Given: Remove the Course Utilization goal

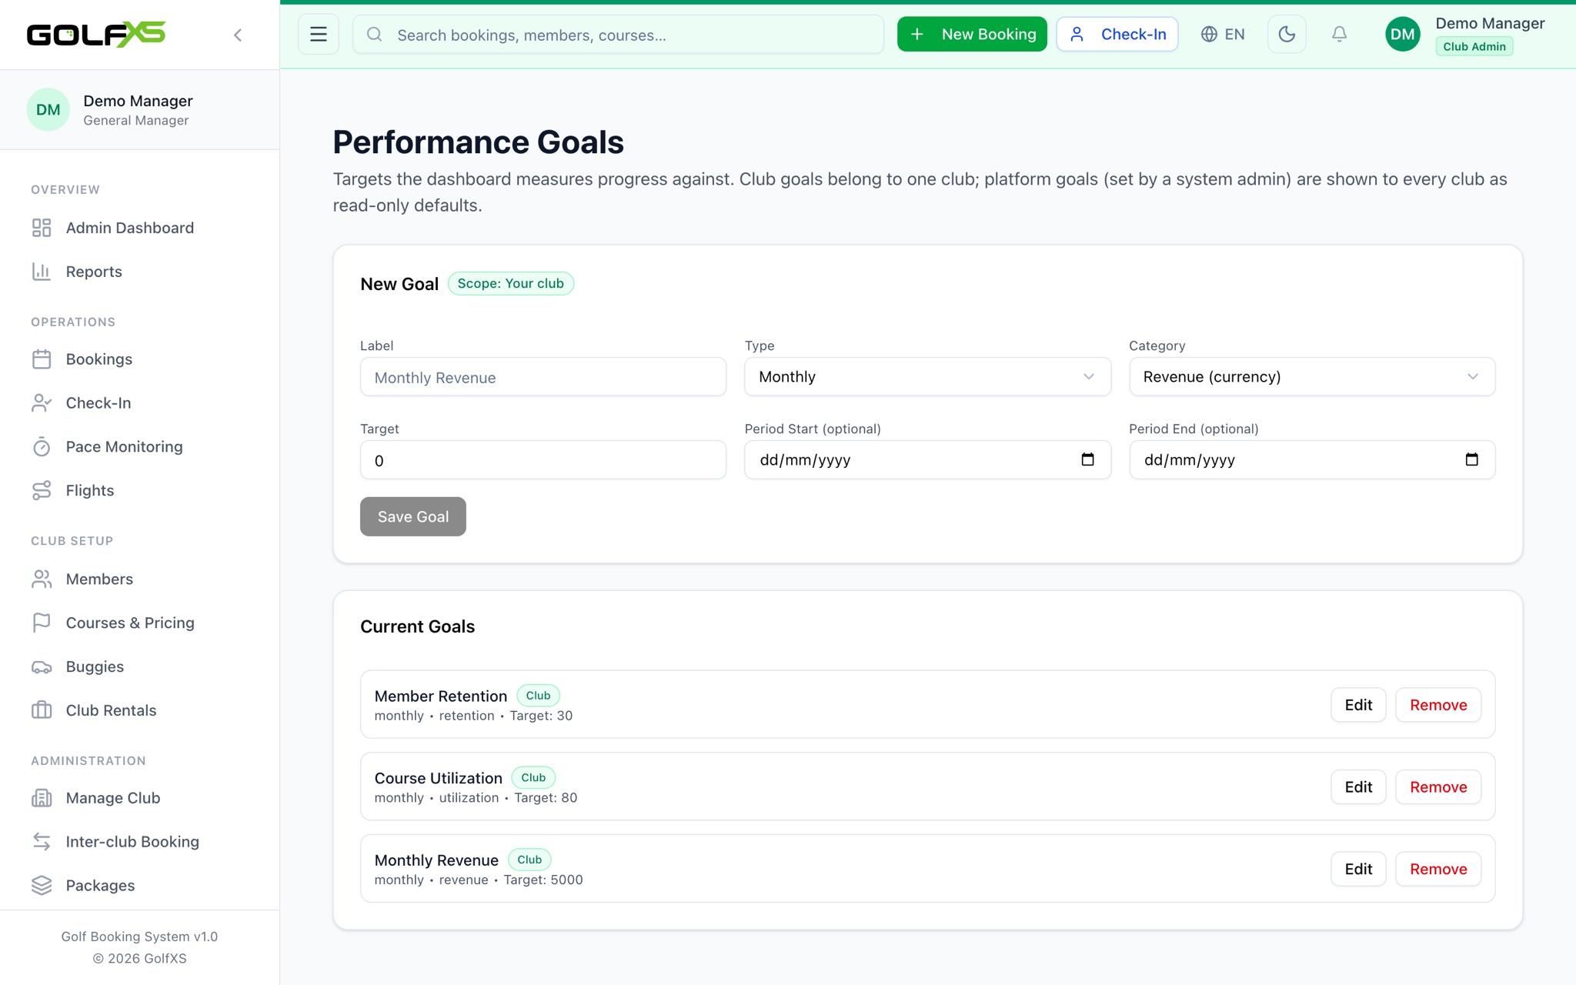Looking at the screenshot, I should 1438,787.
